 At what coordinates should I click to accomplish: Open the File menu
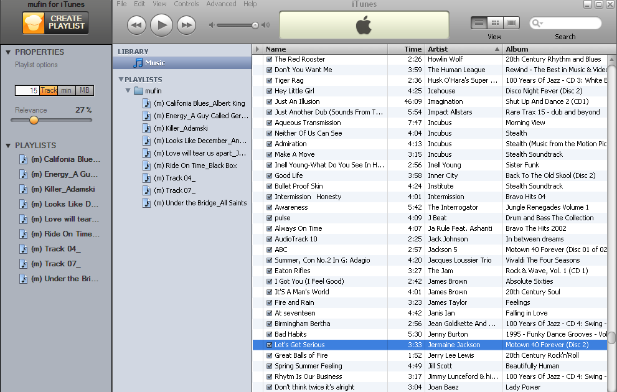click(121, 4)
